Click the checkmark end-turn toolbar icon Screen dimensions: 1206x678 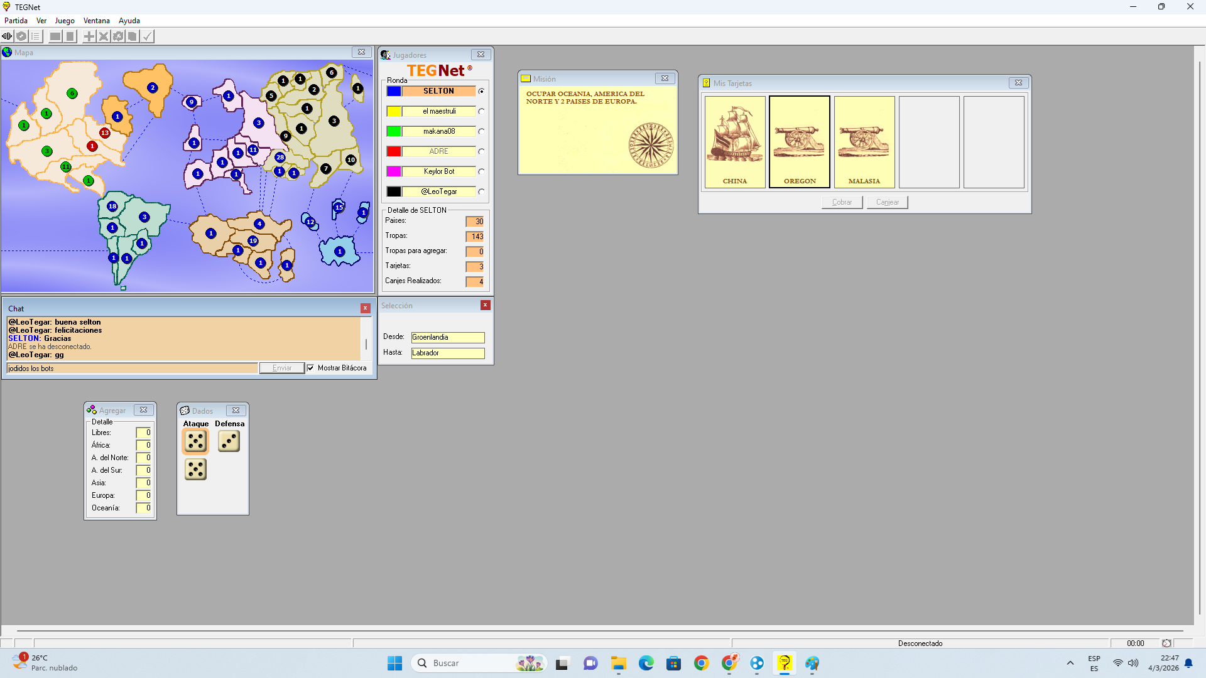pos(147,36)
